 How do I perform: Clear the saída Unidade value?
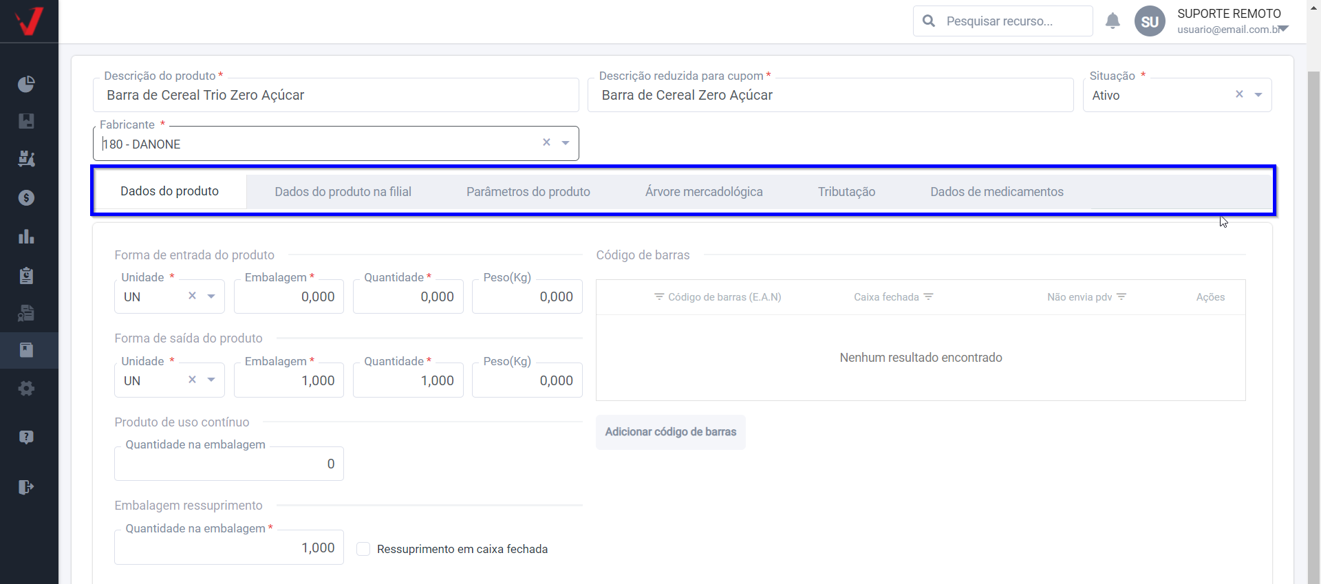[x=192, y=380]
